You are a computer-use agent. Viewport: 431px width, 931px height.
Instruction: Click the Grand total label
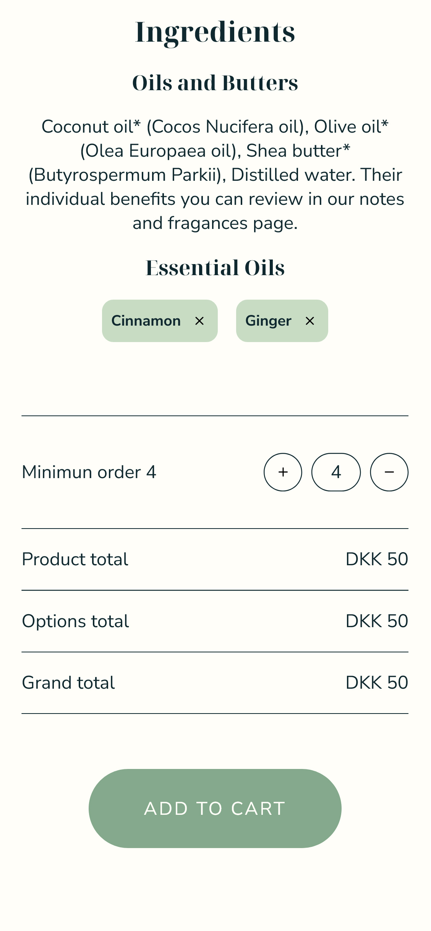coord(68,683)
